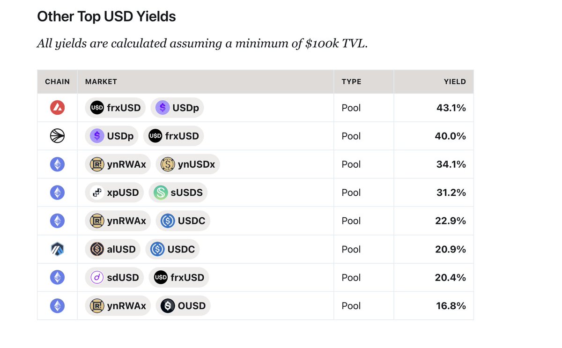Select the frxUSD pill in the first row
This screenshot has height=348, width=562.
point(115,108)
